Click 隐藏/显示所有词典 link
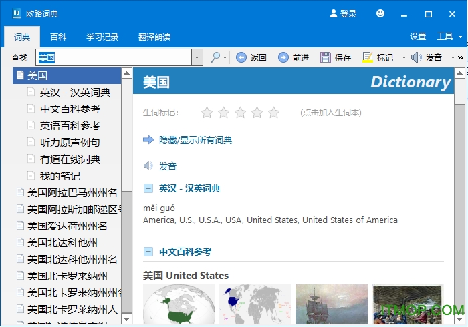Image resolution: width=468 pixels, height=327 pixels. [x=195, y=140]
